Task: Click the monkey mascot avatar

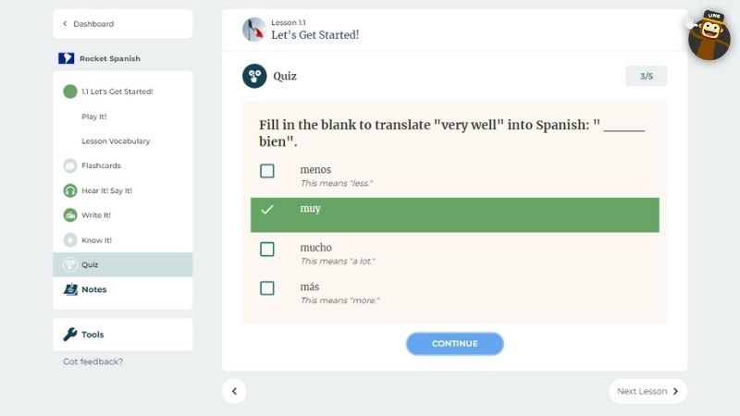Action: click(709, 36)
